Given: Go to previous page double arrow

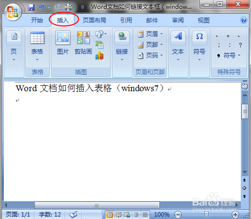Looking at the screenshot, I should 245,180.
